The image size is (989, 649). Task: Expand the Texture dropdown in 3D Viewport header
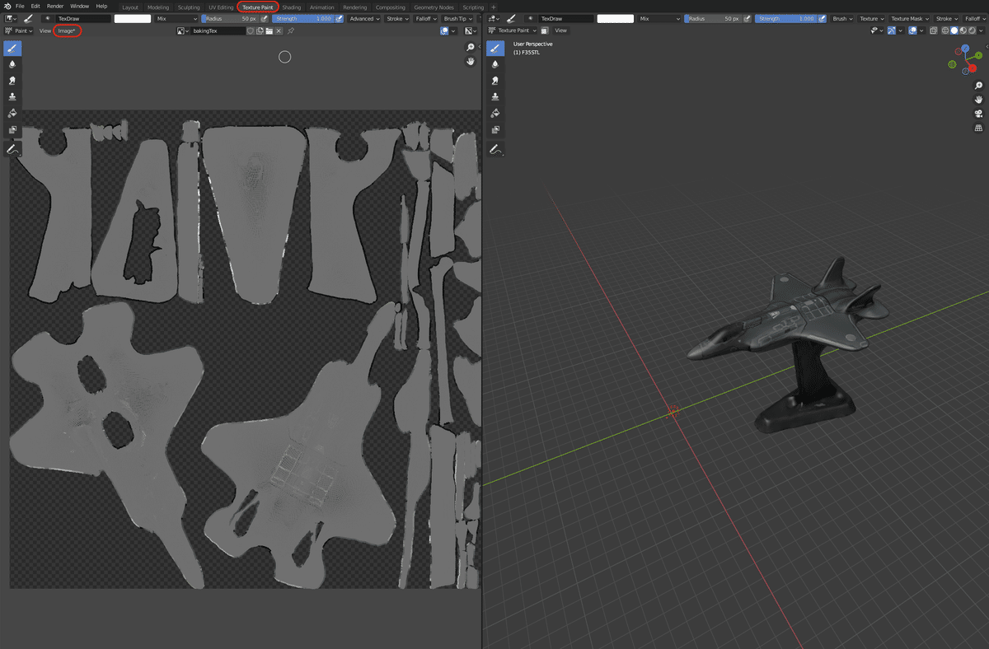(870, 18)
